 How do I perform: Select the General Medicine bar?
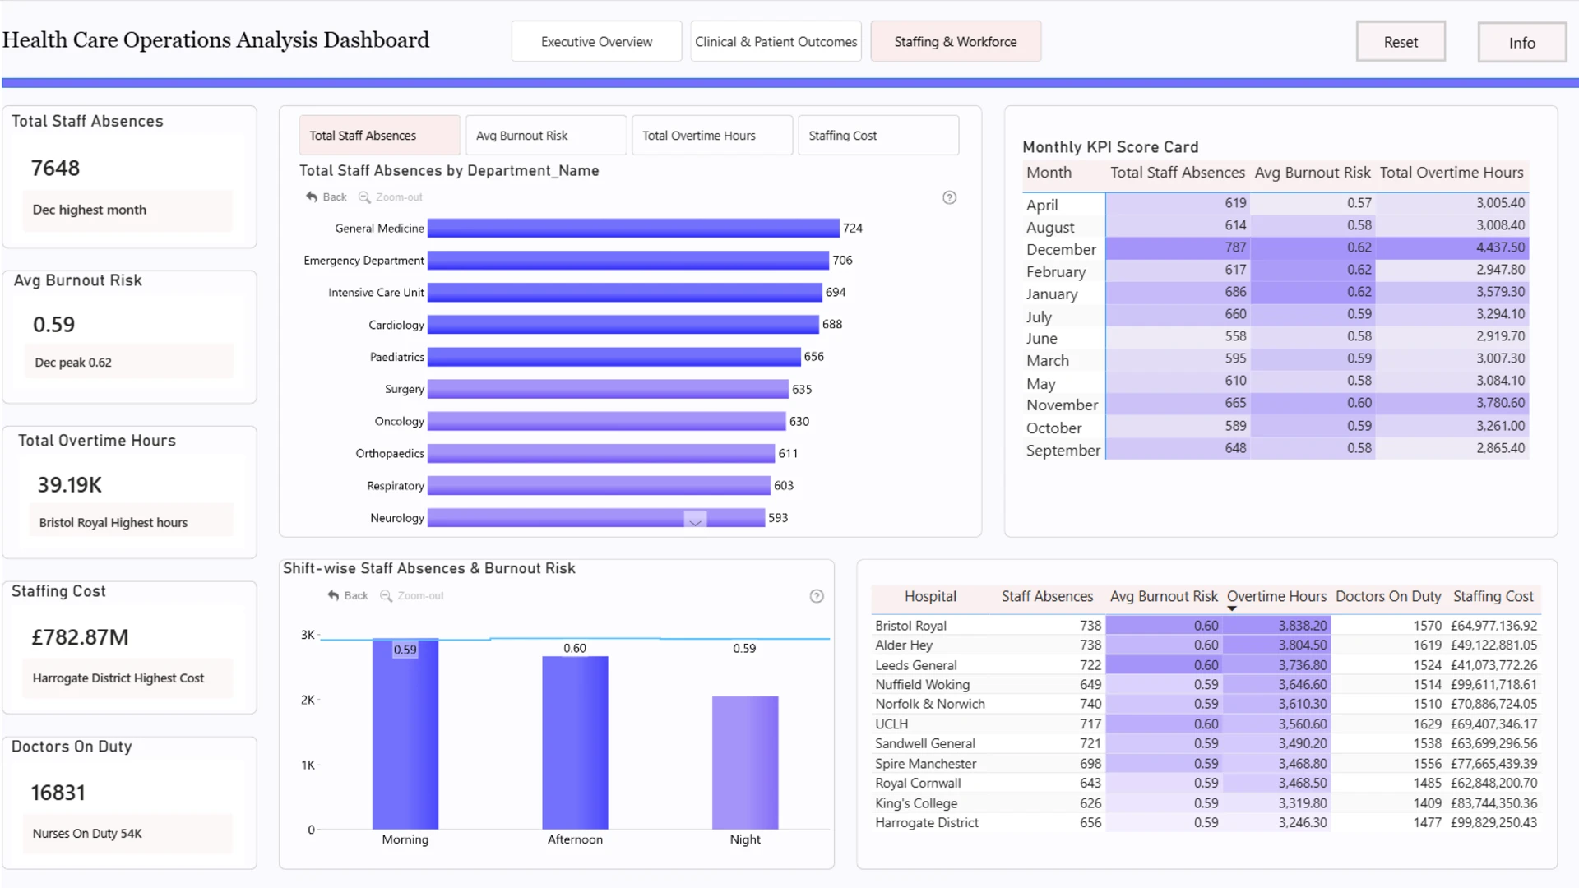(x=633, y=228)
